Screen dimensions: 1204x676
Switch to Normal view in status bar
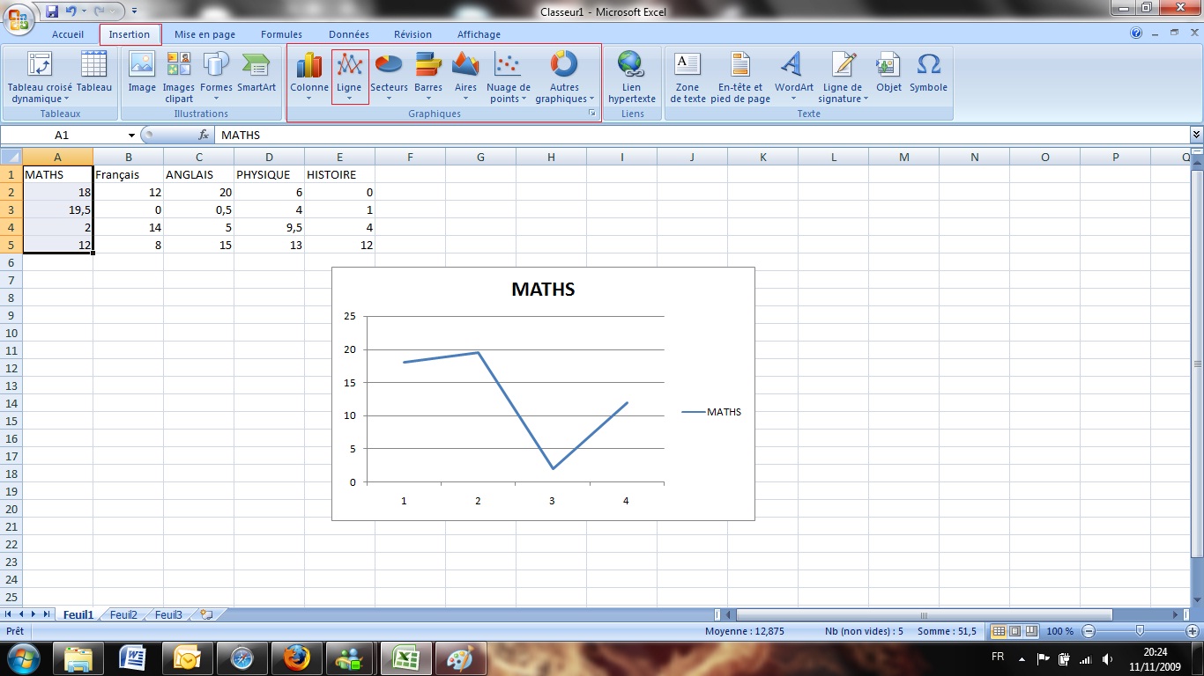tap(999, 631)
